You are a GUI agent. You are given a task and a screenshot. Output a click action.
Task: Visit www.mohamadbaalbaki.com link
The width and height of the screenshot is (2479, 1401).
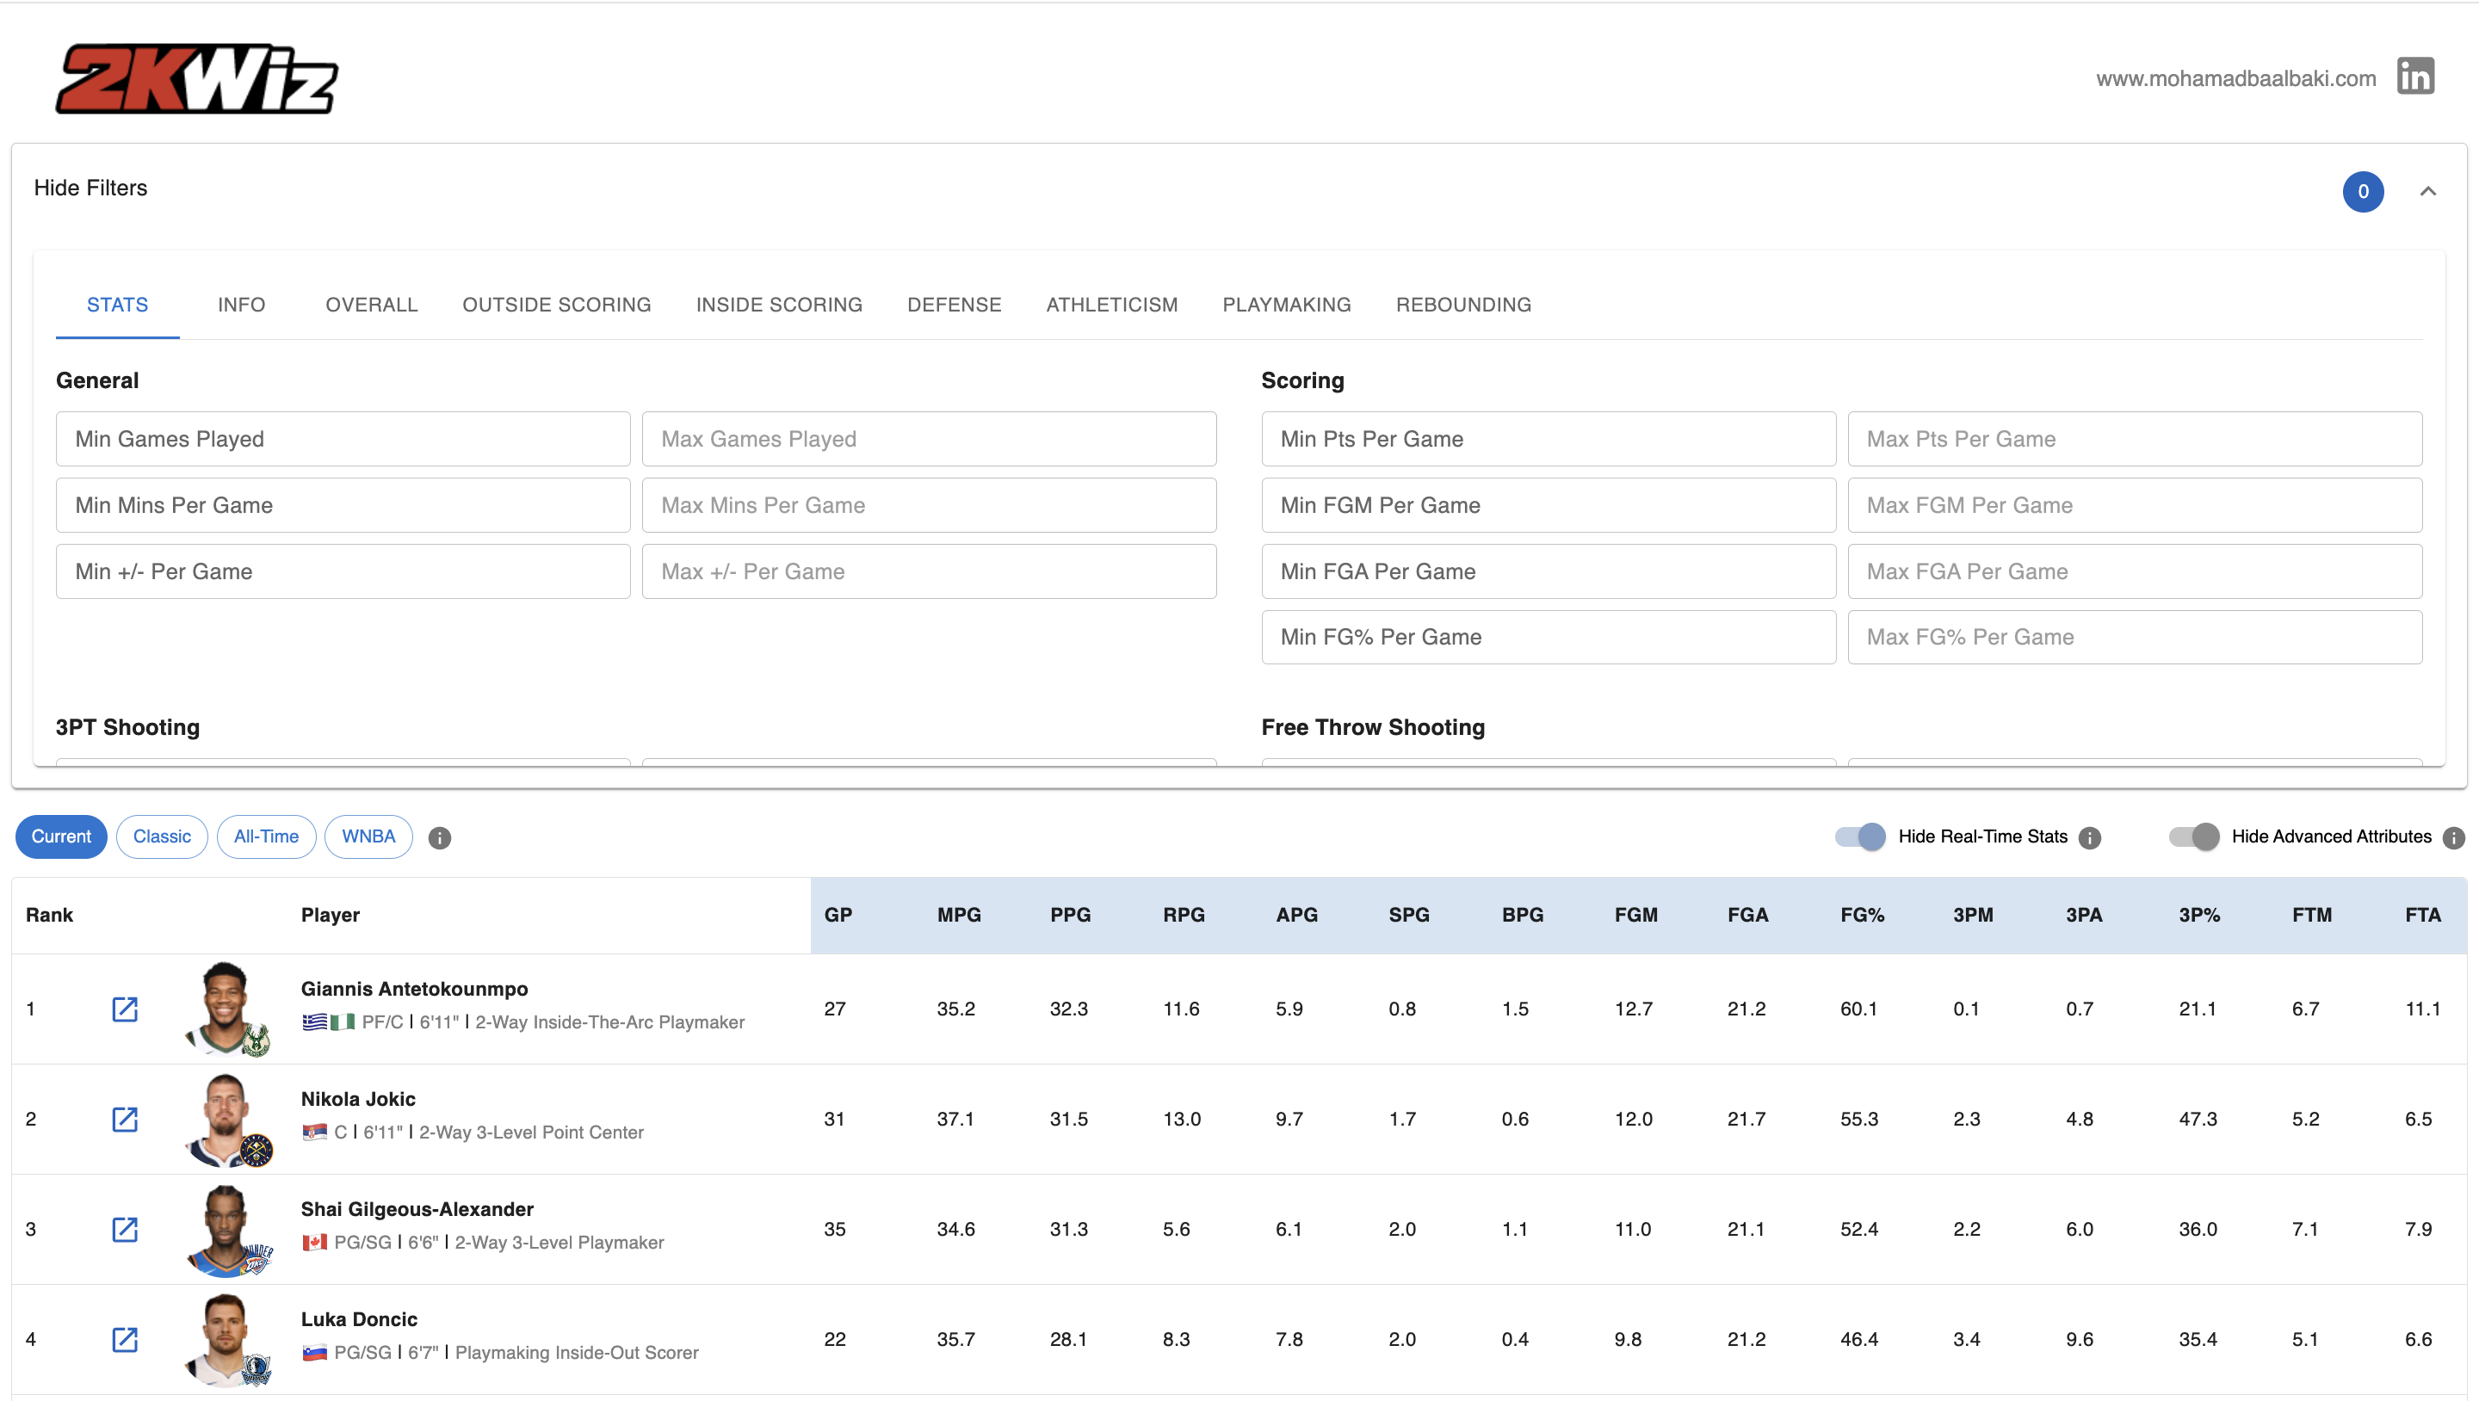point(2235,78)
